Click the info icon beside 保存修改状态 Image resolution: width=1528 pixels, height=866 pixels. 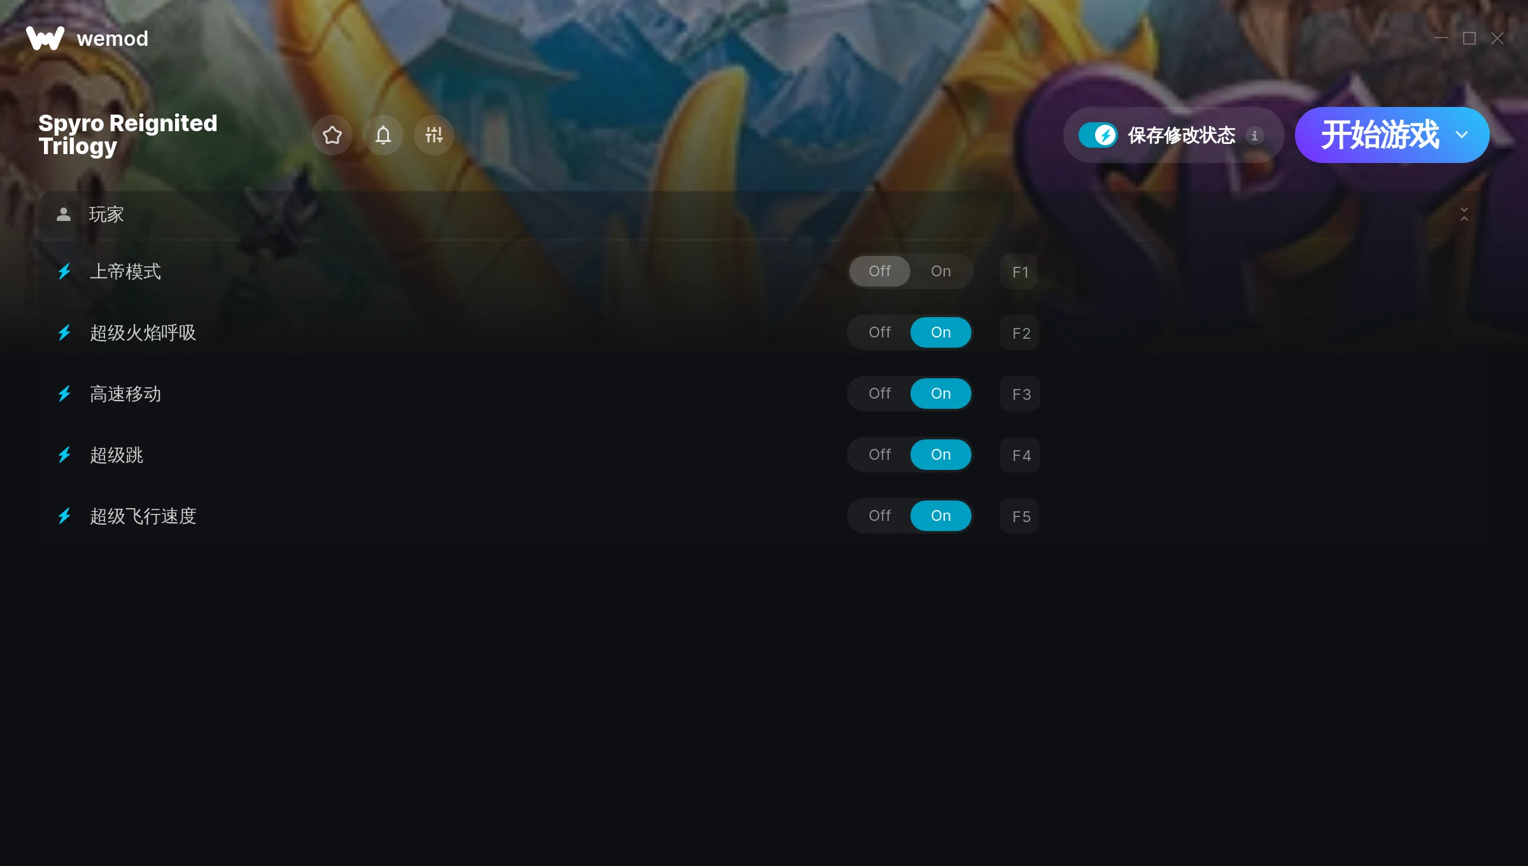[x=1254, y=136]
